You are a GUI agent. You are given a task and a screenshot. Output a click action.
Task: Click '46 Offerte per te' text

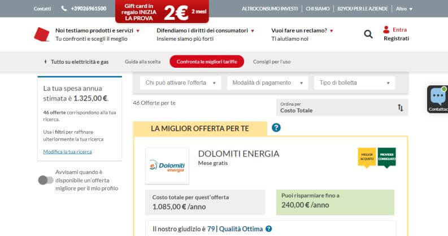pyautogui.click(x=154, y=103)
